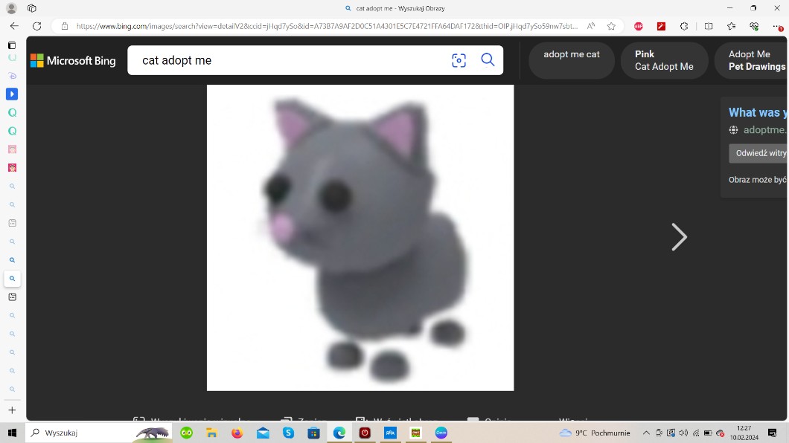Open Firefox from the Windows taskbar
The width and height of the screenshot is (789, 443).
pyautogui.click(x=237, y=433)
